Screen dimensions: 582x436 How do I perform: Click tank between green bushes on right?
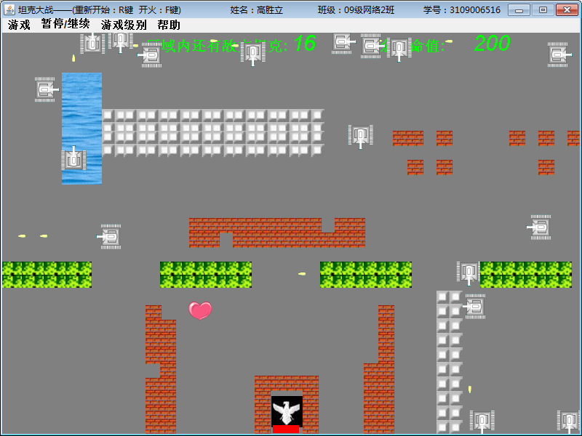click(x=468, y=273)
